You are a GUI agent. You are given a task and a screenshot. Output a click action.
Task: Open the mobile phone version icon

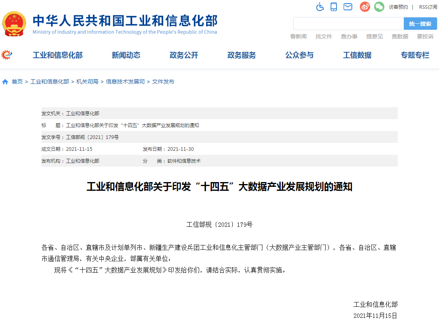coord(333,7)
